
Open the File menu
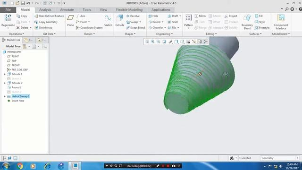[8, 9]
